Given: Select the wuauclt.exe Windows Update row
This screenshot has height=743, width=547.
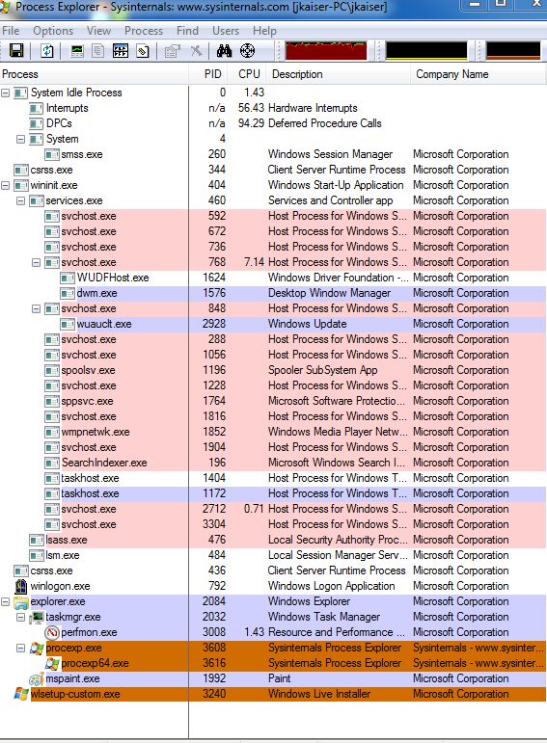Looking at the screenshot, I should [x=273, y=324].
